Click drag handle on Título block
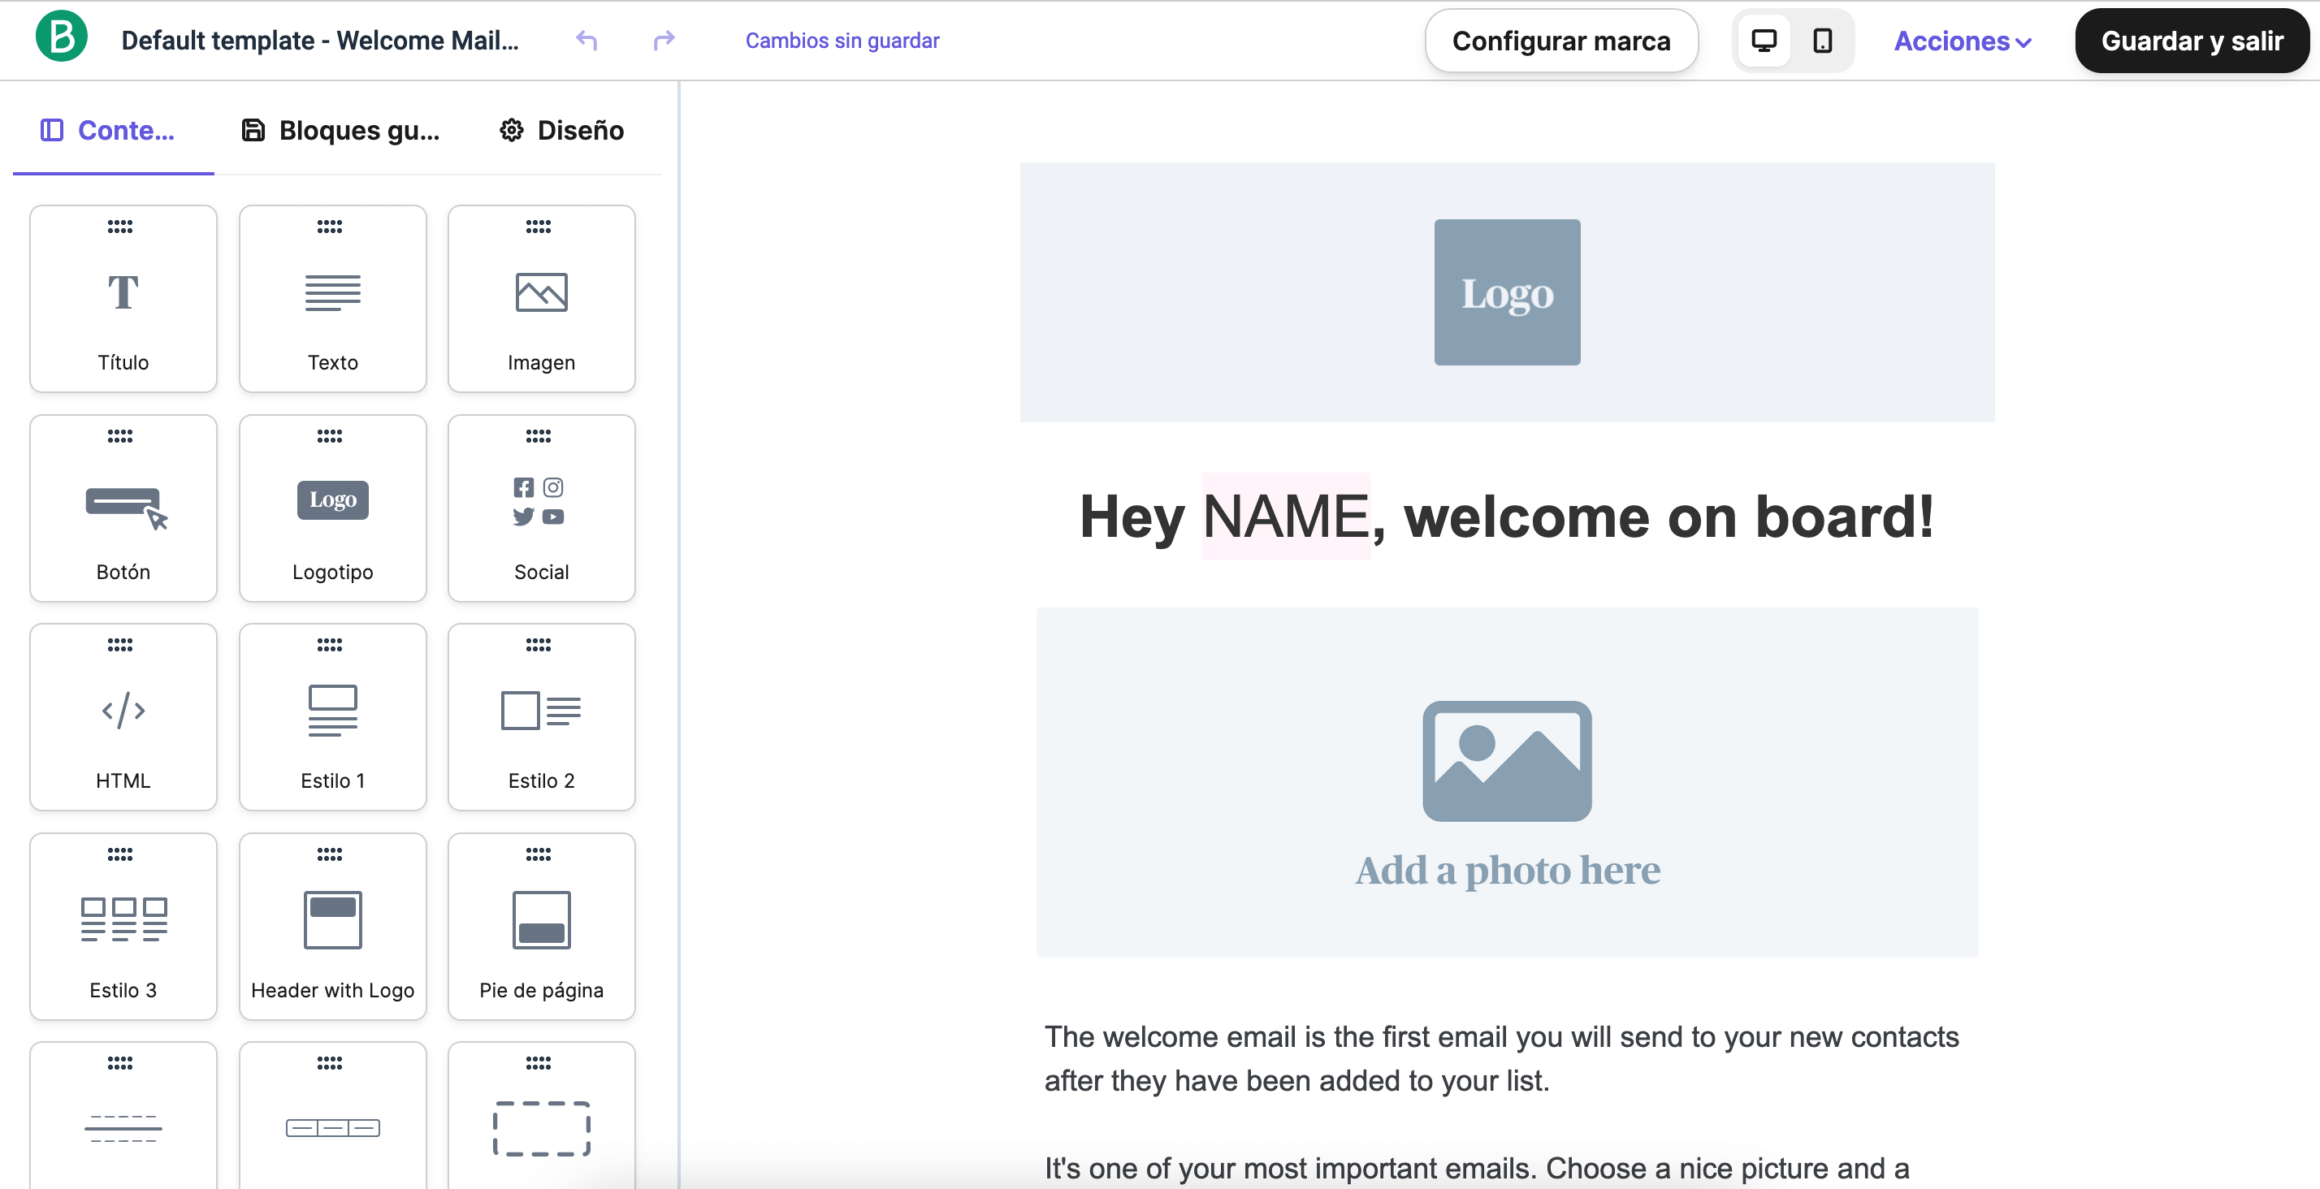Viewport: 2320px width, 1189px height. (x=119, y=226)
